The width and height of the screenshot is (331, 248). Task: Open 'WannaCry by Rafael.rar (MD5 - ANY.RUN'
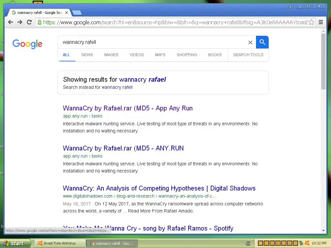pos(123,148)
